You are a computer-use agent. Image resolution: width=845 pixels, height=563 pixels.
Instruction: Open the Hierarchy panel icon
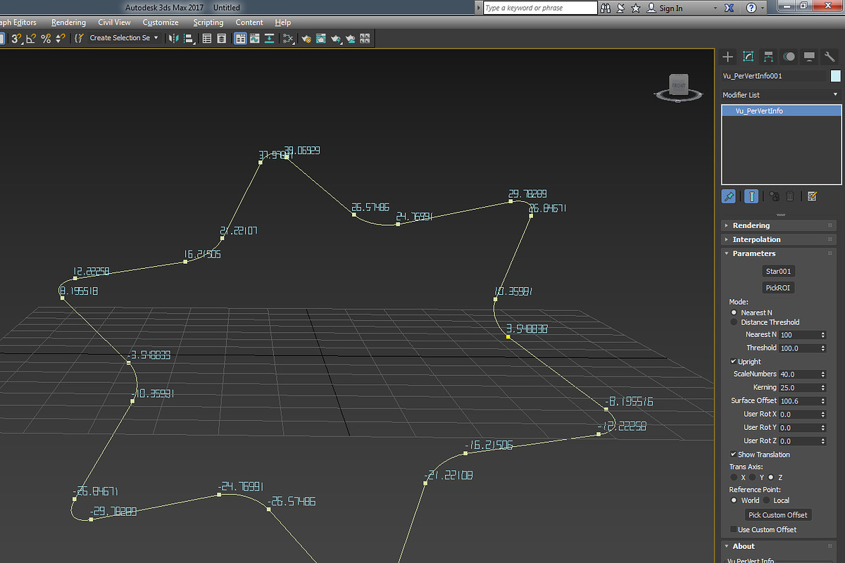click(x=769, y=56)
